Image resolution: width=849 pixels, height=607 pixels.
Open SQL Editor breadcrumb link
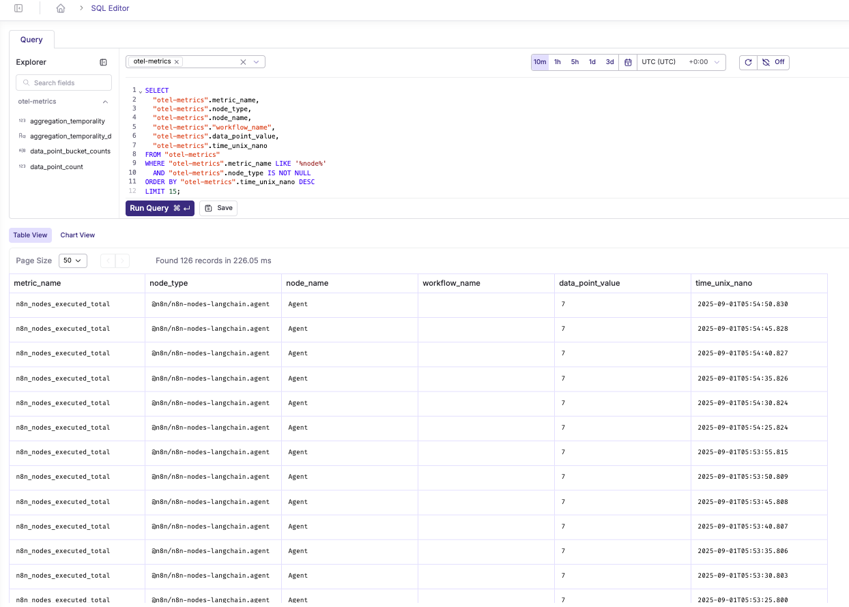coord(110,8)
